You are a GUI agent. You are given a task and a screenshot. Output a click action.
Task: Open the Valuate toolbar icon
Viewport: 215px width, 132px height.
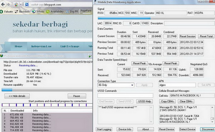click(1, 12)
